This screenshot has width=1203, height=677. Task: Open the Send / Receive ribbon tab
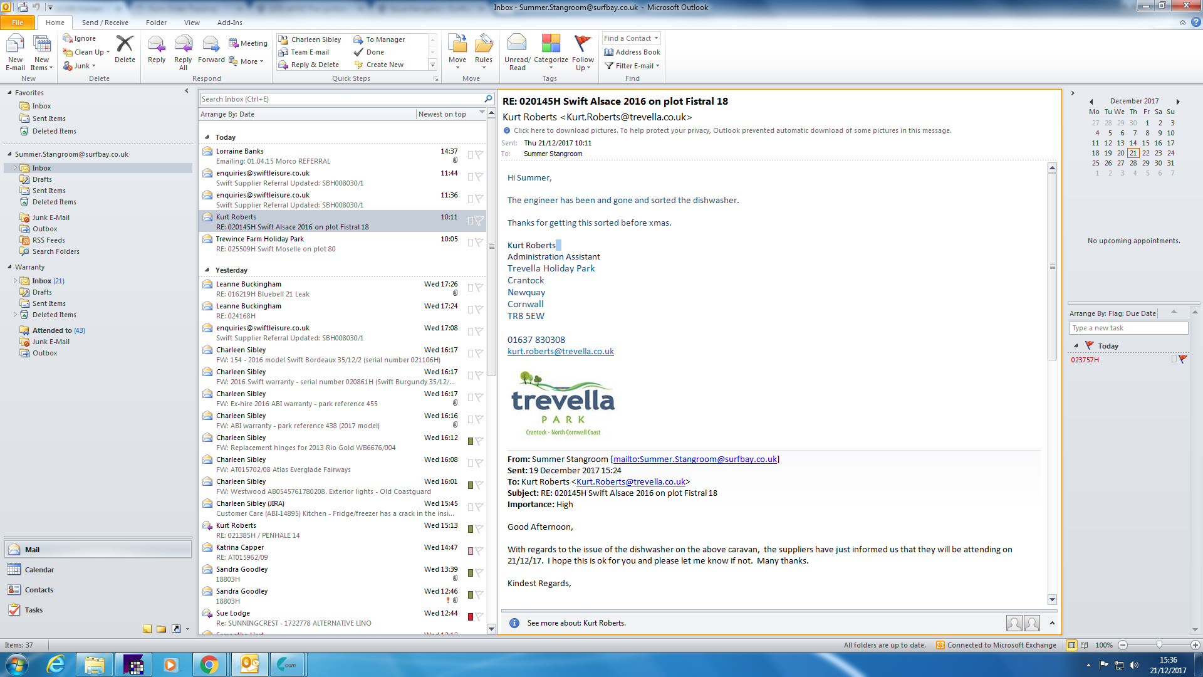pyautogui.click(x=105, y=23)
